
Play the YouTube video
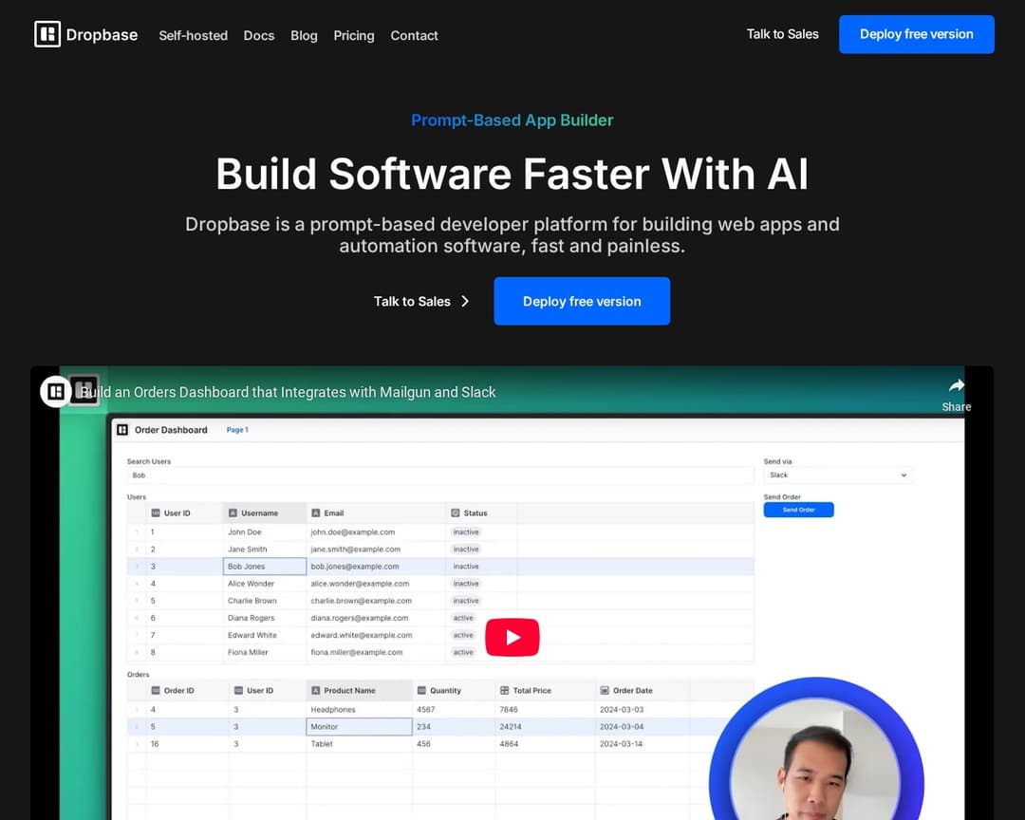point(512,637)
